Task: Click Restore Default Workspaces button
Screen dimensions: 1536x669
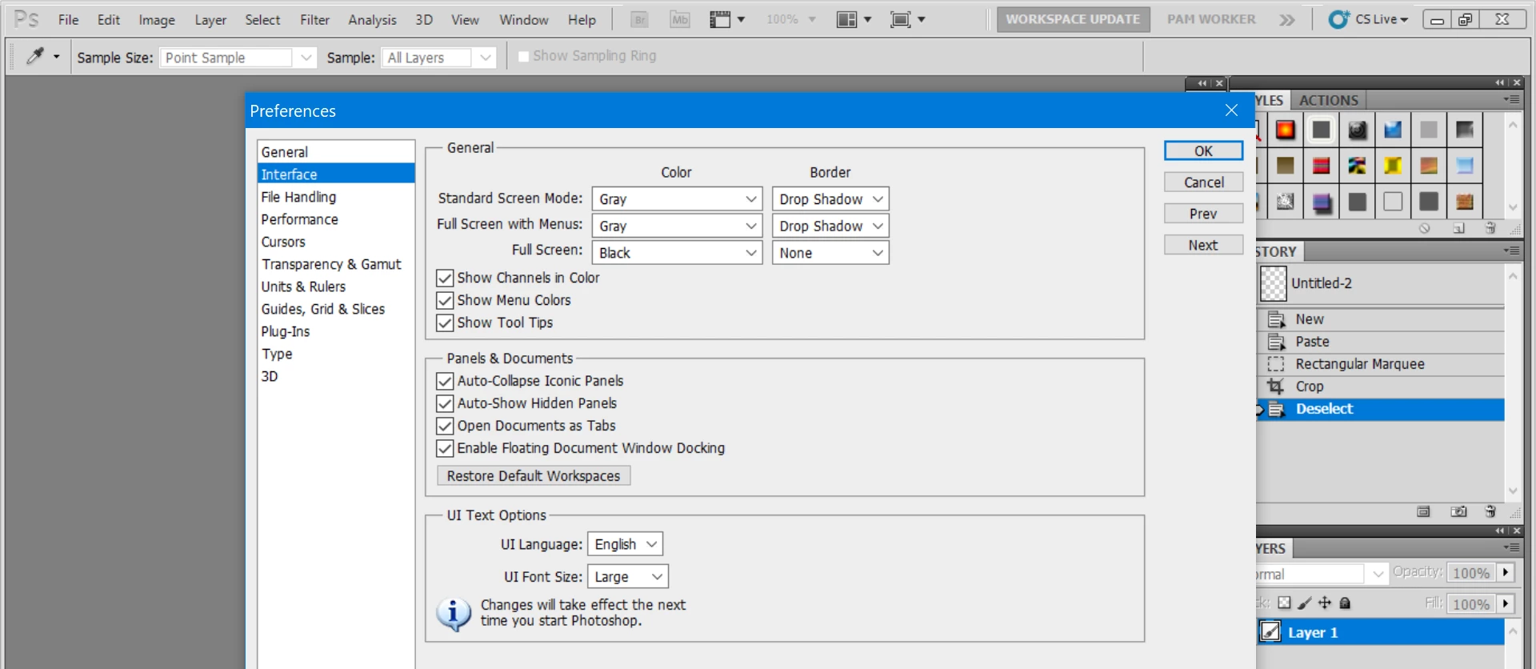Action: 534,475
